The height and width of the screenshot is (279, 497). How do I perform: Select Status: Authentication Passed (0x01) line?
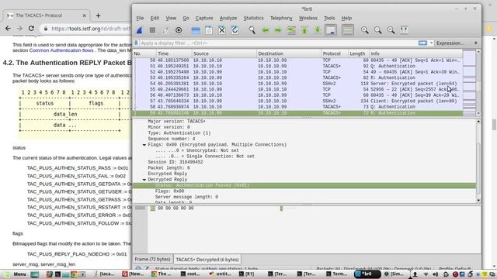[x=304, y=185]
